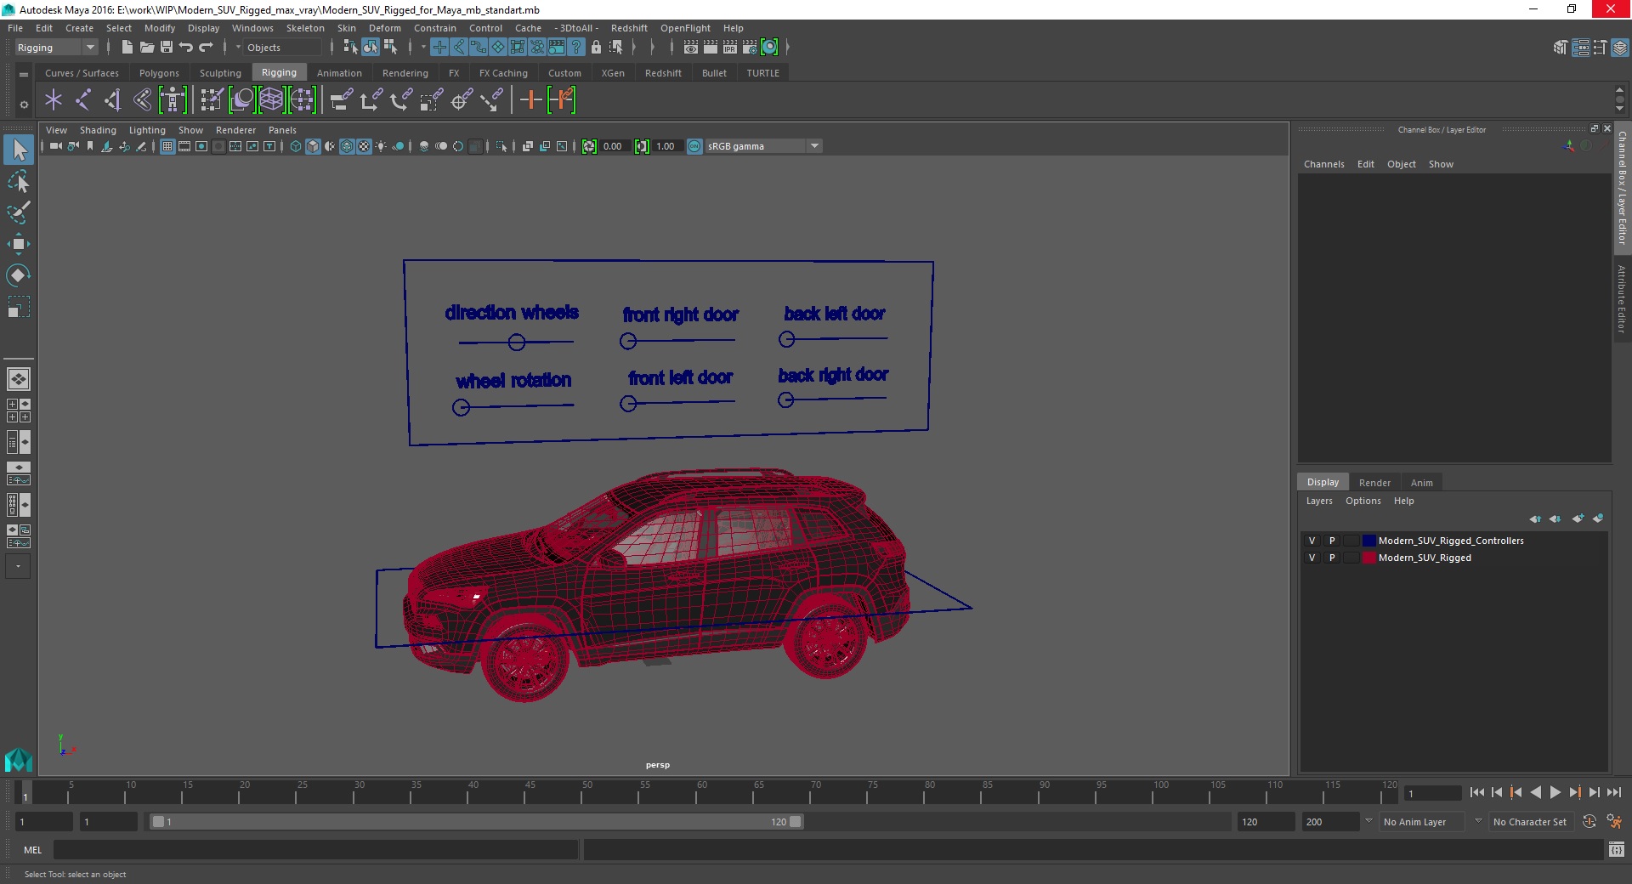The image size is (1632, 884).
Task: Click the Play forwards button
Action: (1555, 792)
